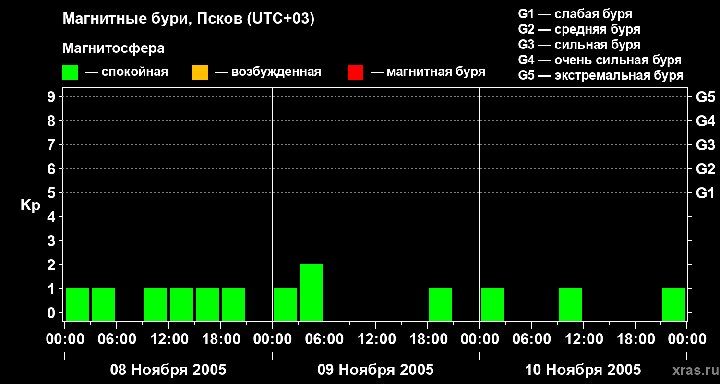Click the «12:00» time label for 08 Ноября
The width and height of the screenshot is (720, 384).
point(168,339)
